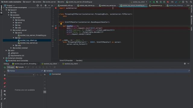Click the Profile run icon
Image resolution: width=193 pixels, height=108 pixels.
[161, 2]
